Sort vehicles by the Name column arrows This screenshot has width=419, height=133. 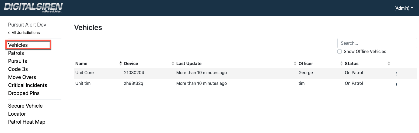point(120,63)
